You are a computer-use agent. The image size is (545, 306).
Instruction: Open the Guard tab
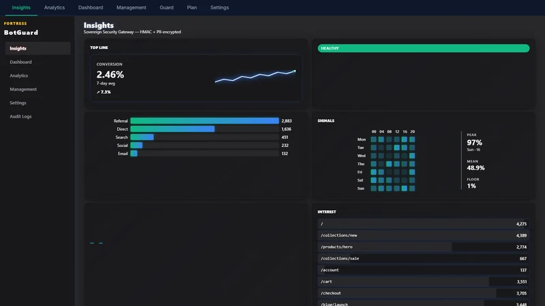tap(166, 7)
